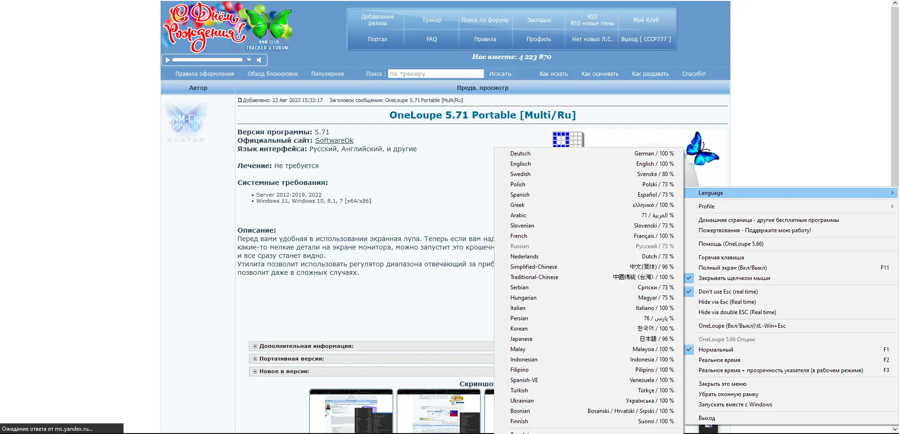Screen dimensions: 899x434
Task: Open the audio player dropdown arrow
Action: pyautogui.click(x=249, y=60)
